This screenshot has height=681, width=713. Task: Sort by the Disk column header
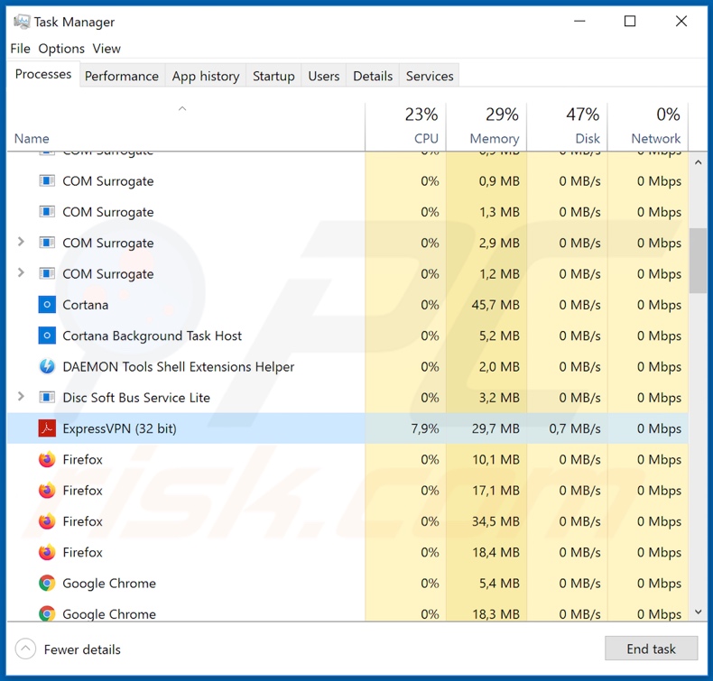(568, 127)
